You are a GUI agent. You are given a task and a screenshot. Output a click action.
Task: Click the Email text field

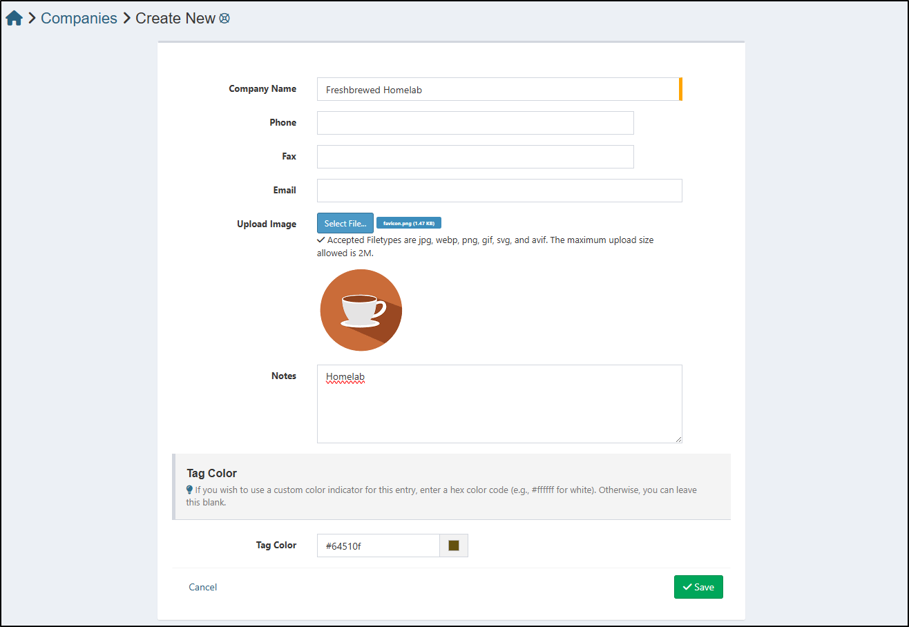coord(499,191)
